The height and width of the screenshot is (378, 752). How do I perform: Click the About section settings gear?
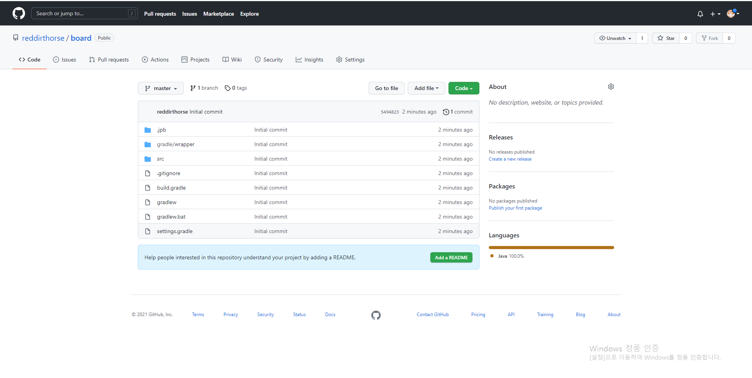click(611, 87)
